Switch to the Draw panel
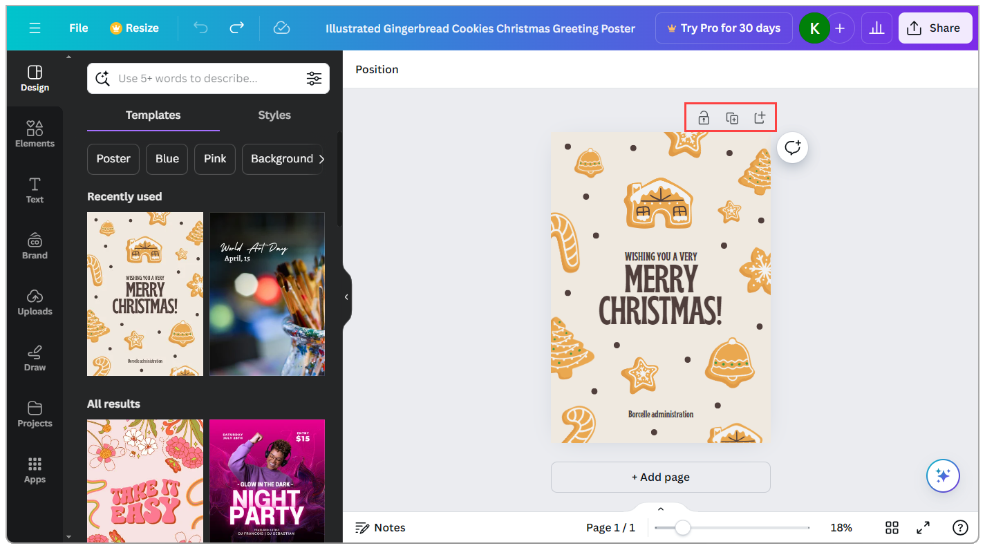985x548 pixels. (35, 358)
